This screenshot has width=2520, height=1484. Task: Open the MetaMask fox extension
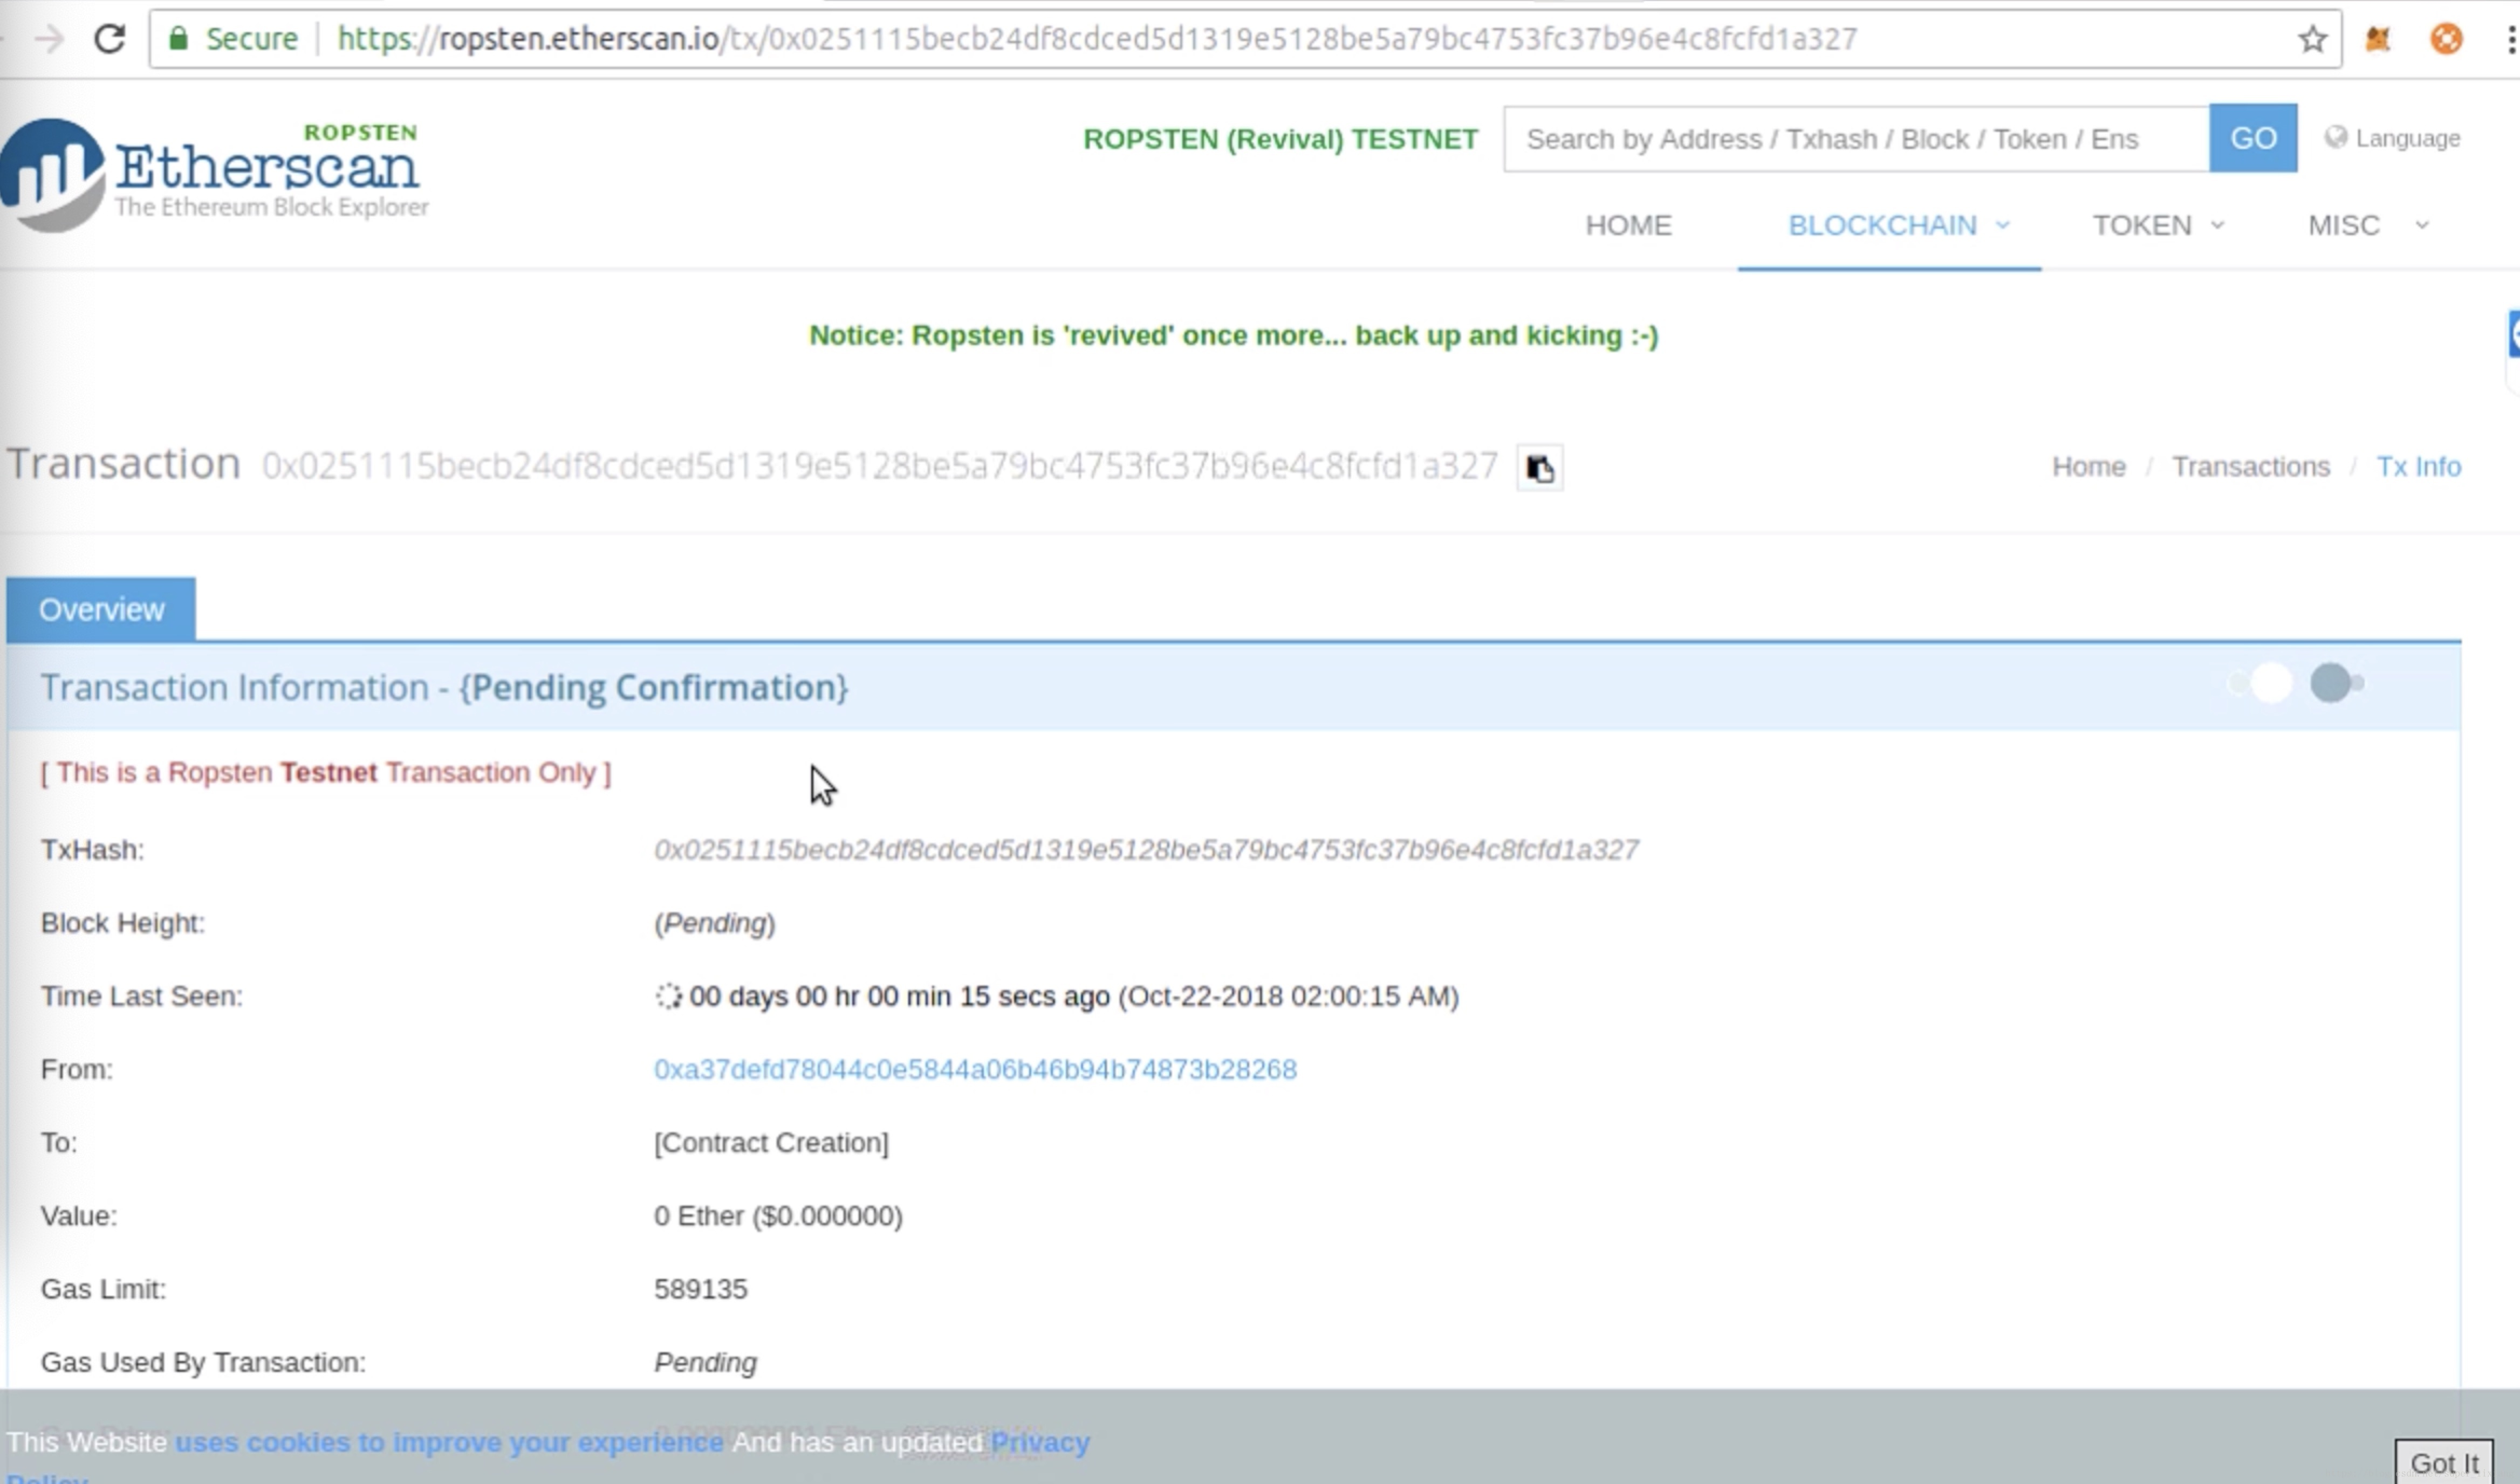[2378, 39]
